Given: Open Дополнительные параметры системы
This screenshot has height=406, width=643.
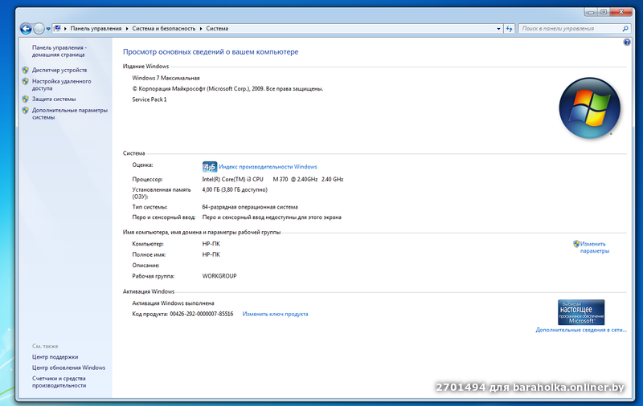Looking at the screenshot, I should click(70, 114).
